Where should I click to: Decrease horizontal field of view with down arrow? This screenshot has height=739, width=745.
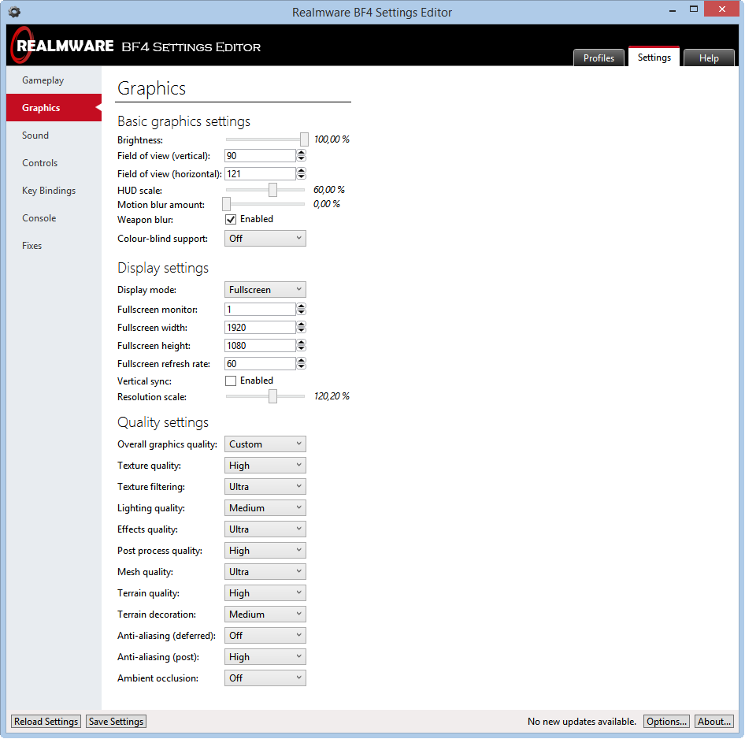pyautogui.click(x=302, y=176)
